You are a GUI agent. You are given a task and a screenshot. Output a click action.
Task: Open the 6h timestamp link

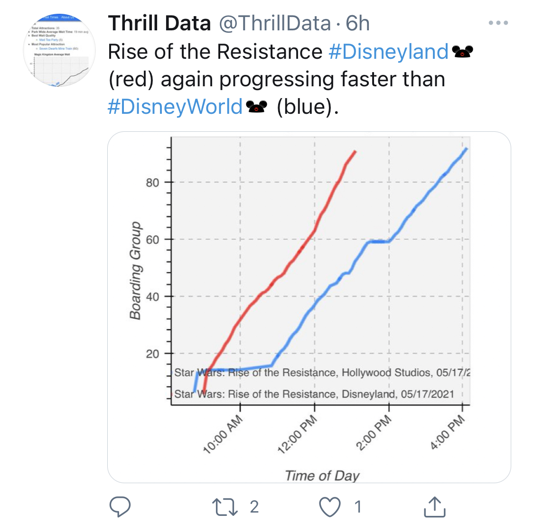click(x=357, y=23)
